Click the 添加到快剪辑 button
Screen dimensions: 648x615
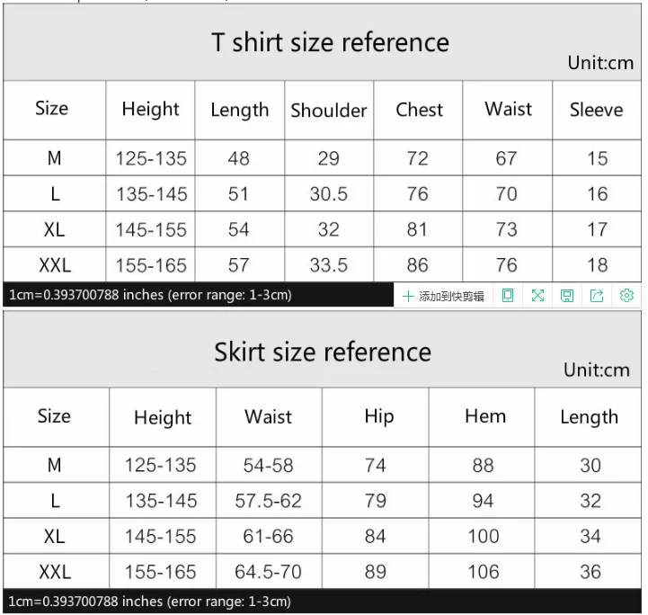coord(443,295)
